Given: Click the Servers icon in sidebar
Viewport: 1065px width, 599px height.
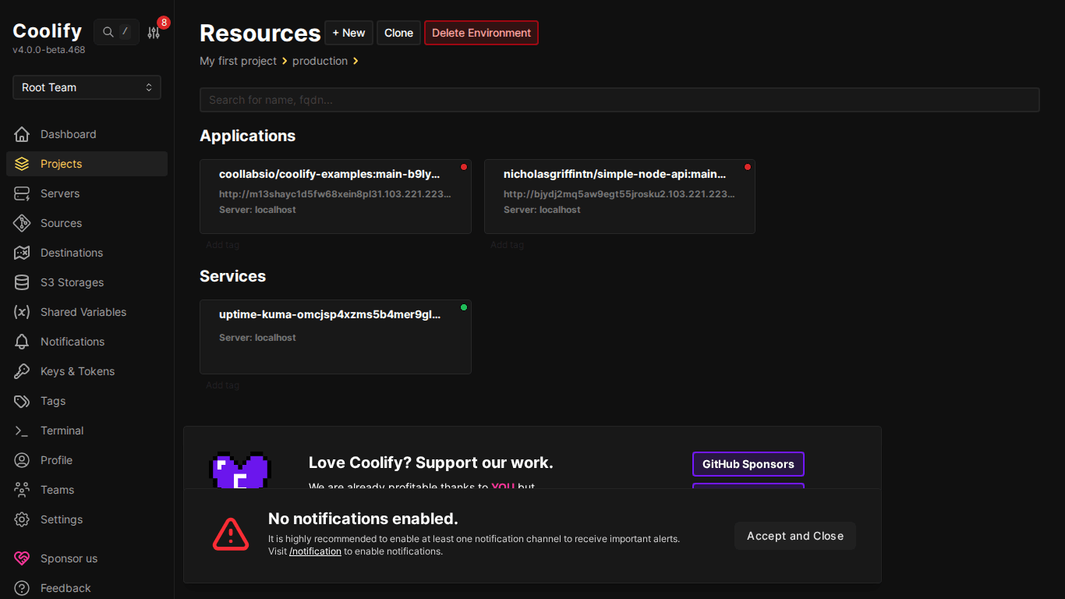Looking at the screenshot, I should pyautogui.click(x=22, y=193).
